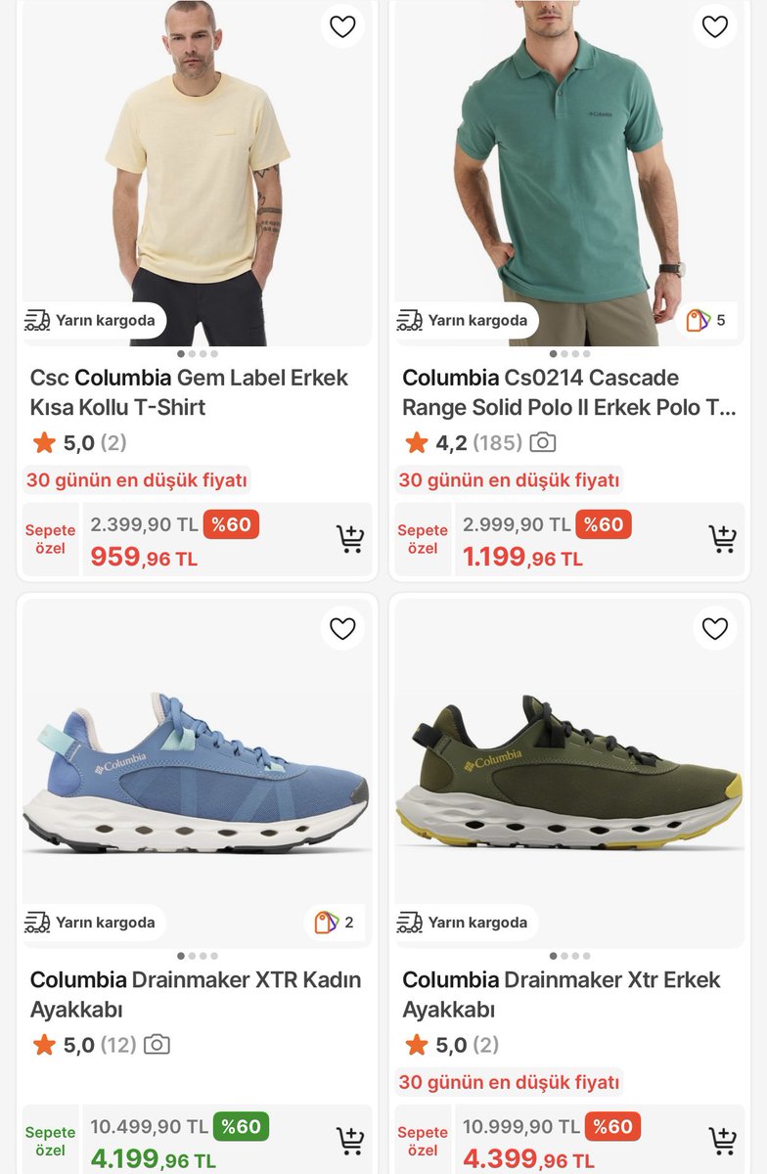Add Drainmaker Xtr Erkek shoe to cart
The image size is (767, 1174).
point(723,1141)
